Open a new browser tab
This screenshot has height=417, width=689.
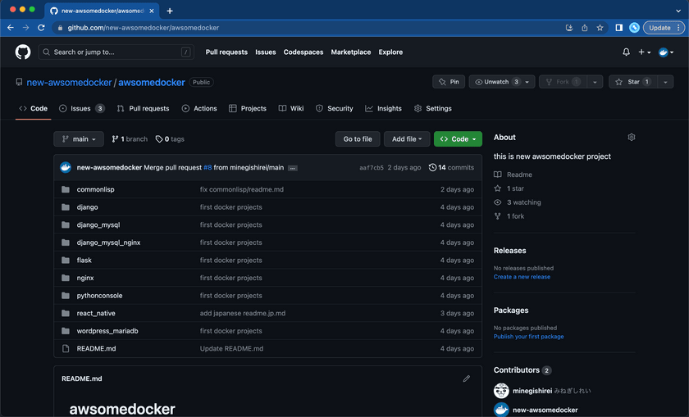coord(170,11)
